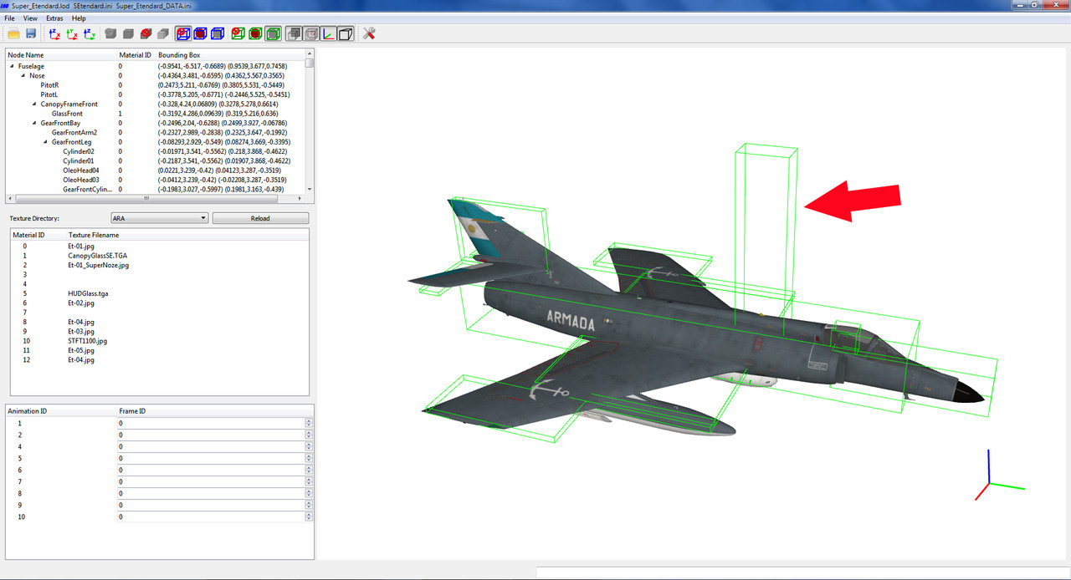Toggle the black outline cube icon
This screenshot has width=1071, height=580.
[x=346, y=34]
